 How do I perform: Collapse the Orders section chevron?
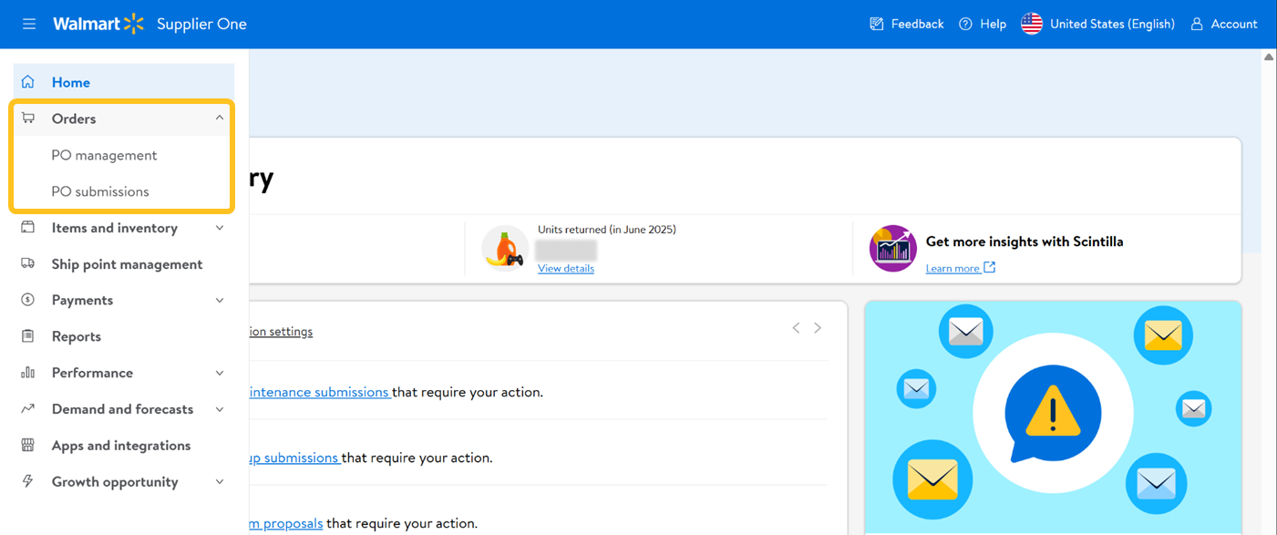point(220,118)
